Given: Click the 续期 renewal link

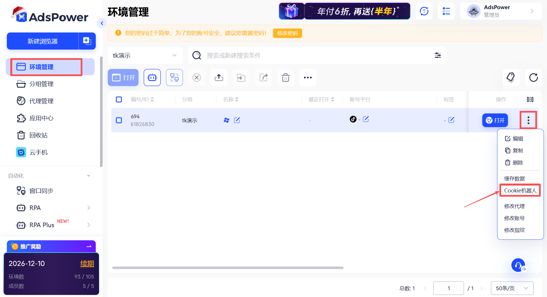Looking at the screenshot, I should pos(87,263).
